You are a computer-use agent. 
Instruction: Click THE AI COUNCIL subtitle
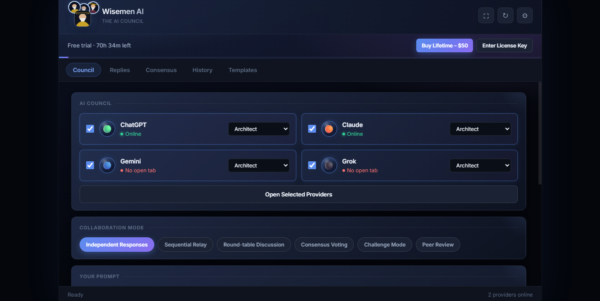(x=123, y=21)
